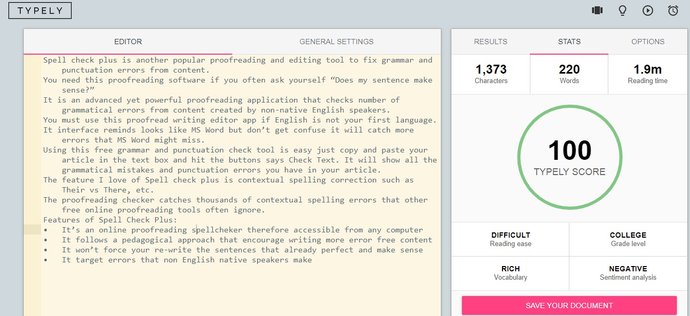Click the Rich Vocabulary cell
Image resolution: width=690 pixels, height=316 pixels.
coord(510,273)
